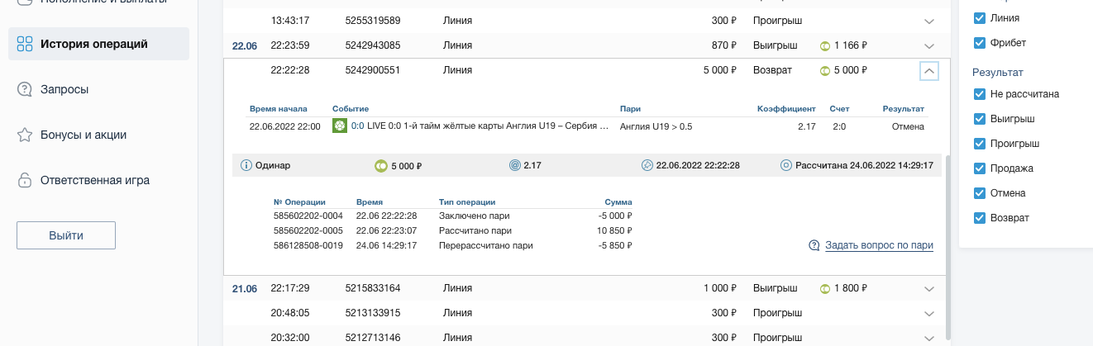Image resolution: width=1093 pixels, height=346 pixels.
Task: Click the Запросы question bubble icon
Action: [25, 89]
